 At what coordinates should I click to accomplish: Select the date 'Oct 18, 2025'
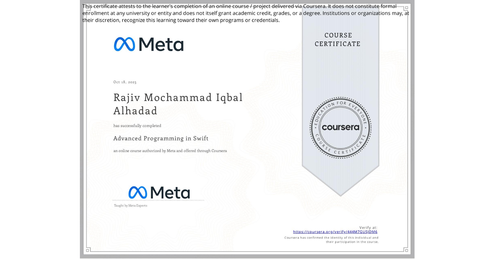coord(125,82)
